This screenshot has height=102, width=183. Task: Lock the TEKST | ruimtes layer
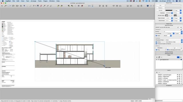[x=179, y=78]
